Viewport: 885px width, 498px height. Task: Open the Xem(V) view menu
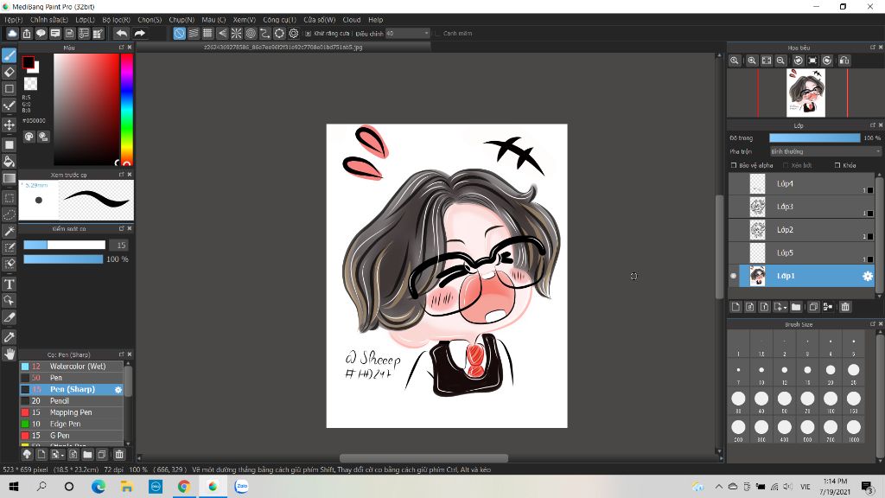(245, 20)
